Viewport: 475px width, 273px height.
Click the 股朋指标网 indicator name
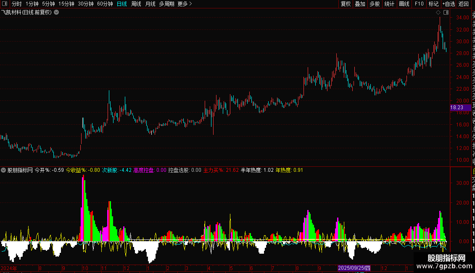tap(20, 170)
